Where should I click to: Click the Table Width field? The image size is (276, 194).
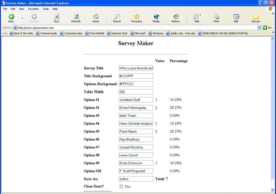(x=136, y=92)
